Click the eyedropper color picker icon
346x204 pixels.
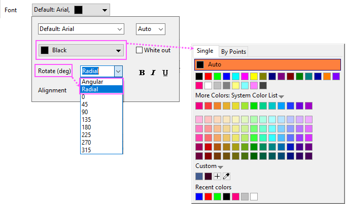(x=226, y=176)
